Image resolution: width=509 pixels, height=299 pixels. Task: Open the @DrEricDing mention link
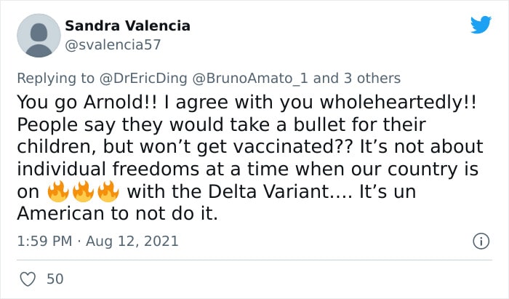point(143,79)
